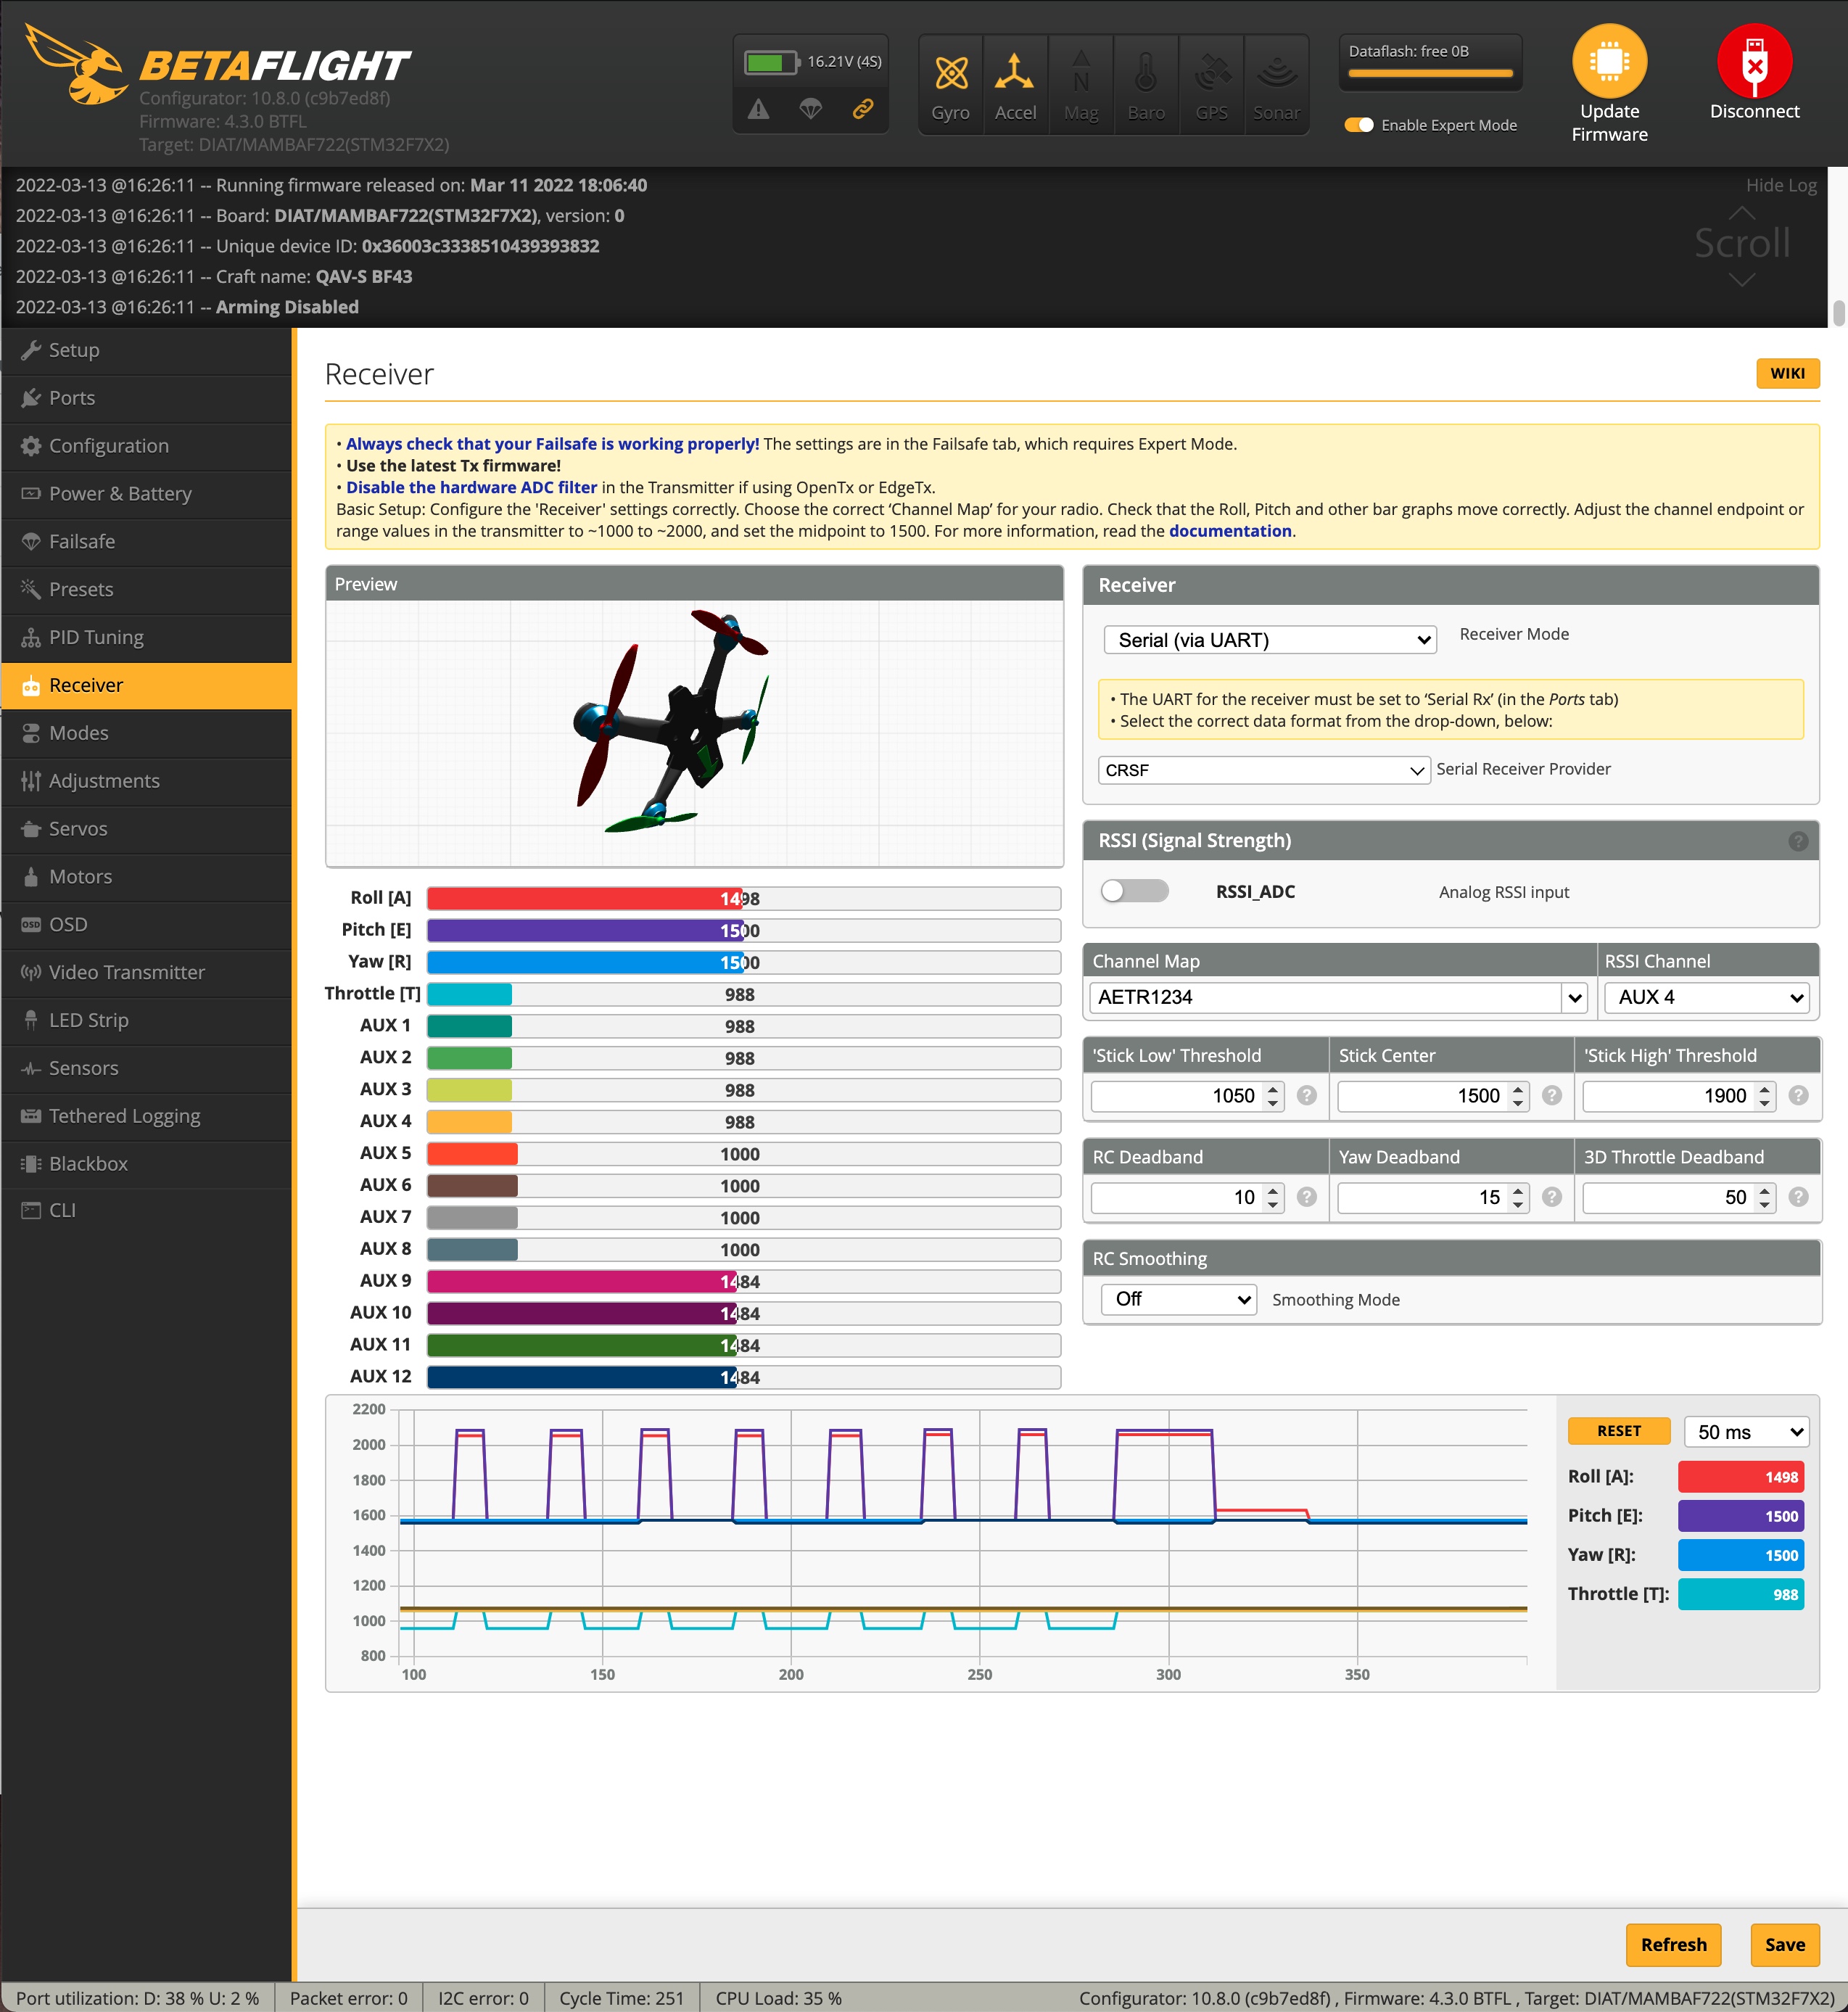Open the WIKI link
Screen dimensions: 1848x2012
pos(1787,373)
